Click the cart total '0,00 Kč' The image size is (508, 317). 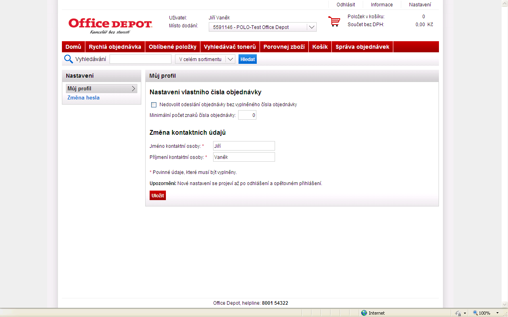pyautogui.click(x=424, y=25)
